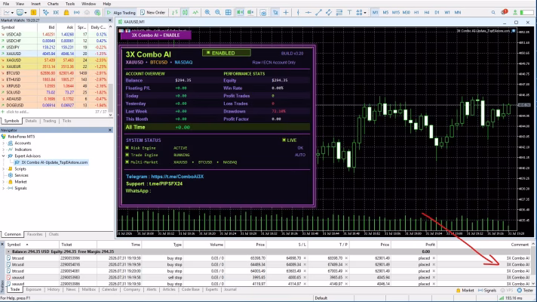Select the XAUUSD row in Market Watch

(54, 54)
